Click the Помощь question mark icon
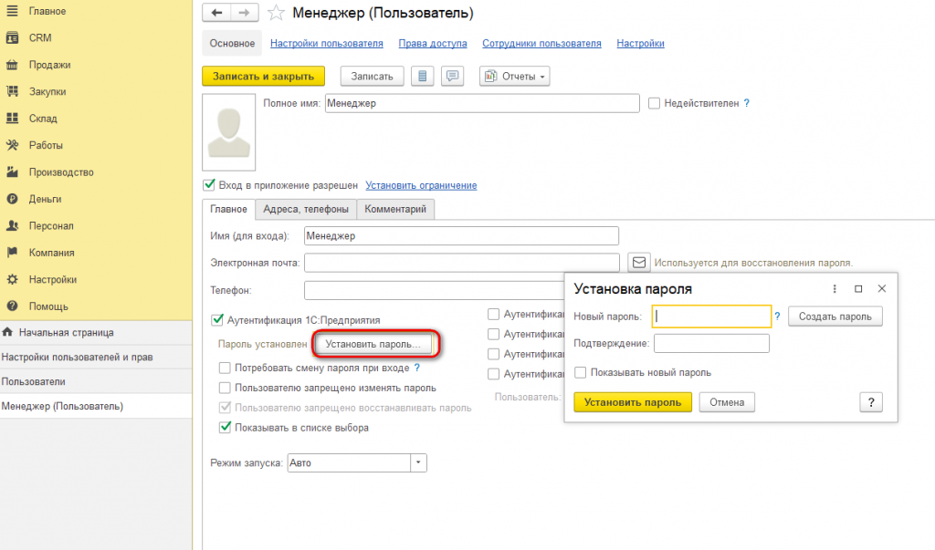Viewport: 935px width, 550px height. (12, 306)
